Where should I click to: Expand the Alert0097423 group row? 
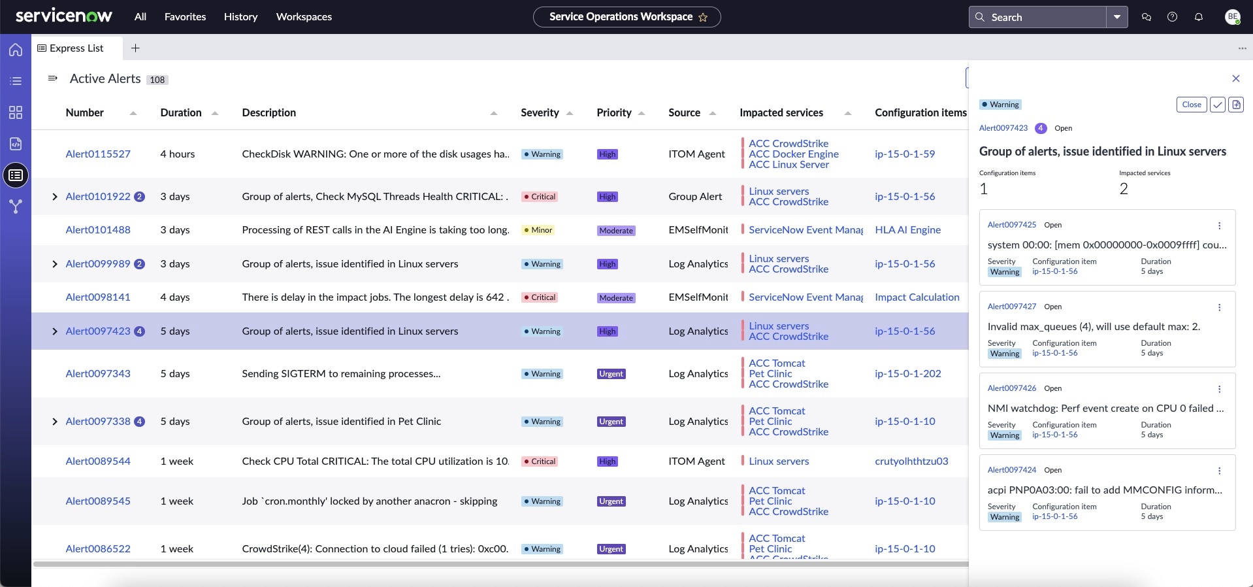[x=55, y=331]
